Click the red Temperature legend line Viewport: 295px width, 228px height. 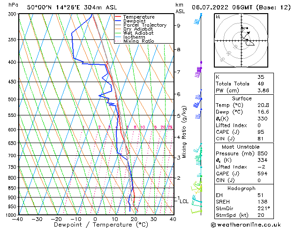click(x=118, y=17)
